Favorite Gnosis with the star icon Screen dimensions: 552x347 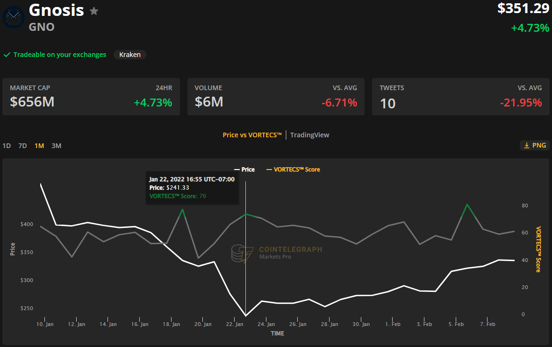tap(94, 11)
